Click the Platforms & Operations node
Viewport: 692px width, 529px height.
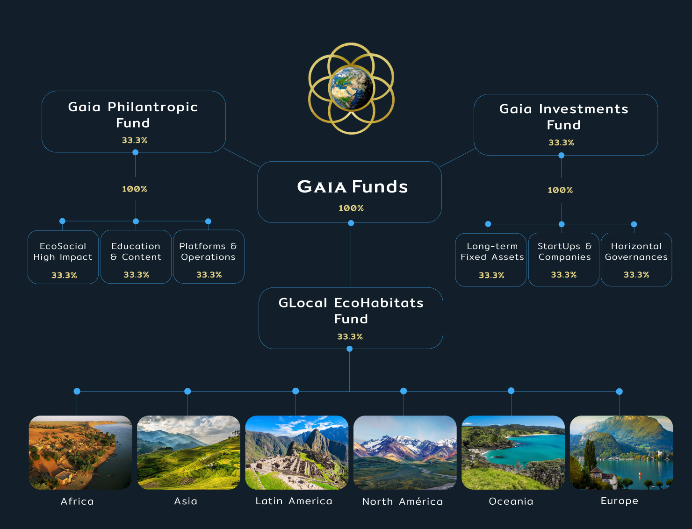209,257
